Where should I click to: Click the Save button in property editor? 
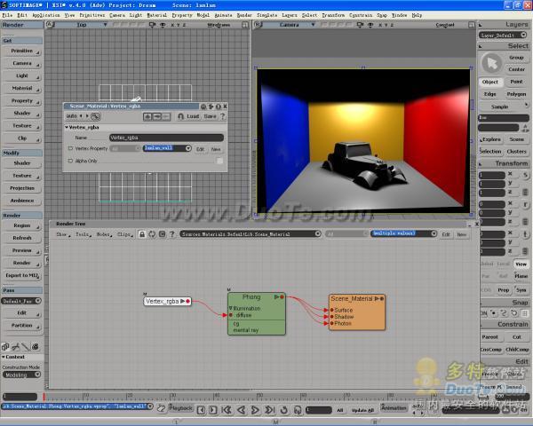(211, 116)
